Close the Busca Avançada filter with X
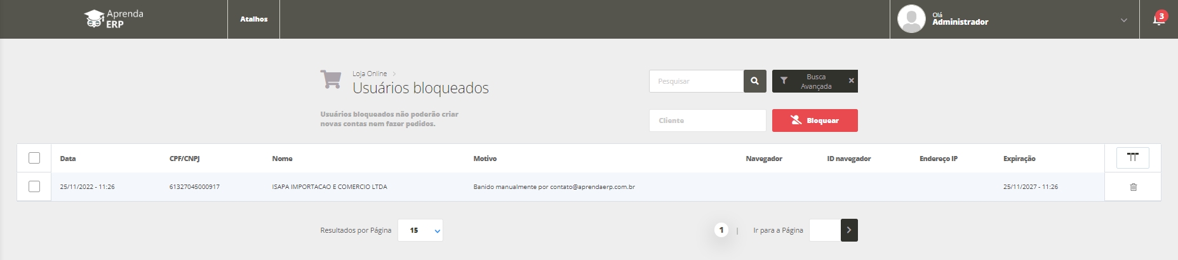Viewport: 1178px width, 260px height. (851, 81)
